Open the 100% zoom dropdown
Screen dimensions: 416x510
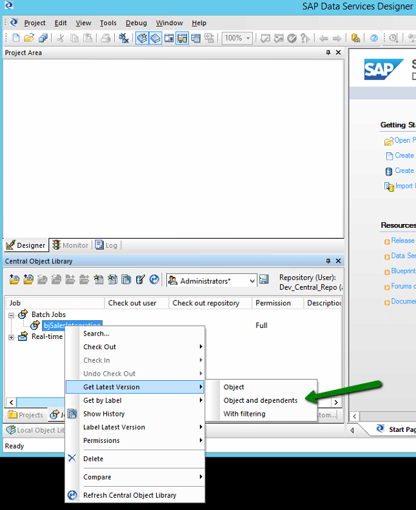(248, 38)
